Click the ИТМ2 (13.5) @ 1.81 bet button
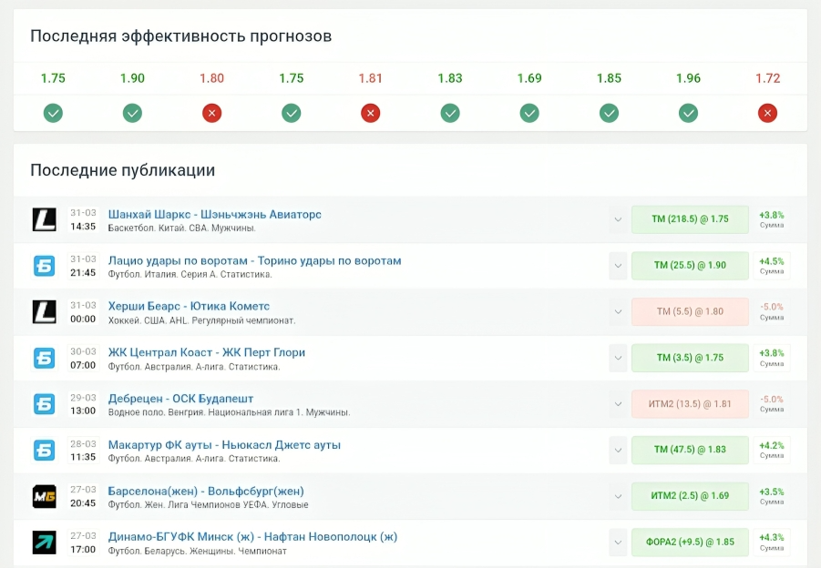This screenshot has width=821, height=568. (690, 404)
